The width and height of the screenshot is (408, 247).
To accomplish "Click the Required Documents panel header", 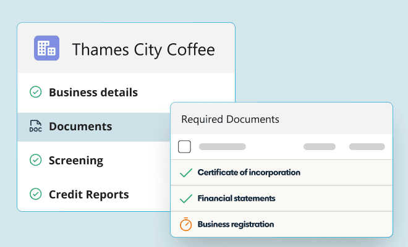I will tap(230, 119).
